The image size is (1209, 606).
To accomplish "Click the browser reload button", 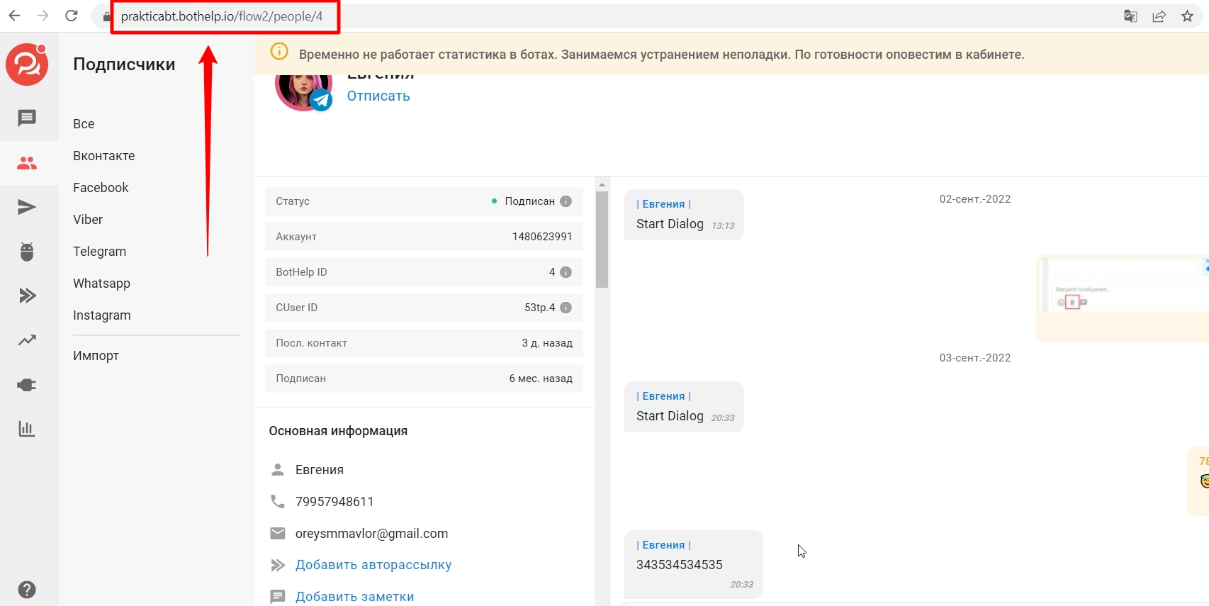I will coord(72,16).
